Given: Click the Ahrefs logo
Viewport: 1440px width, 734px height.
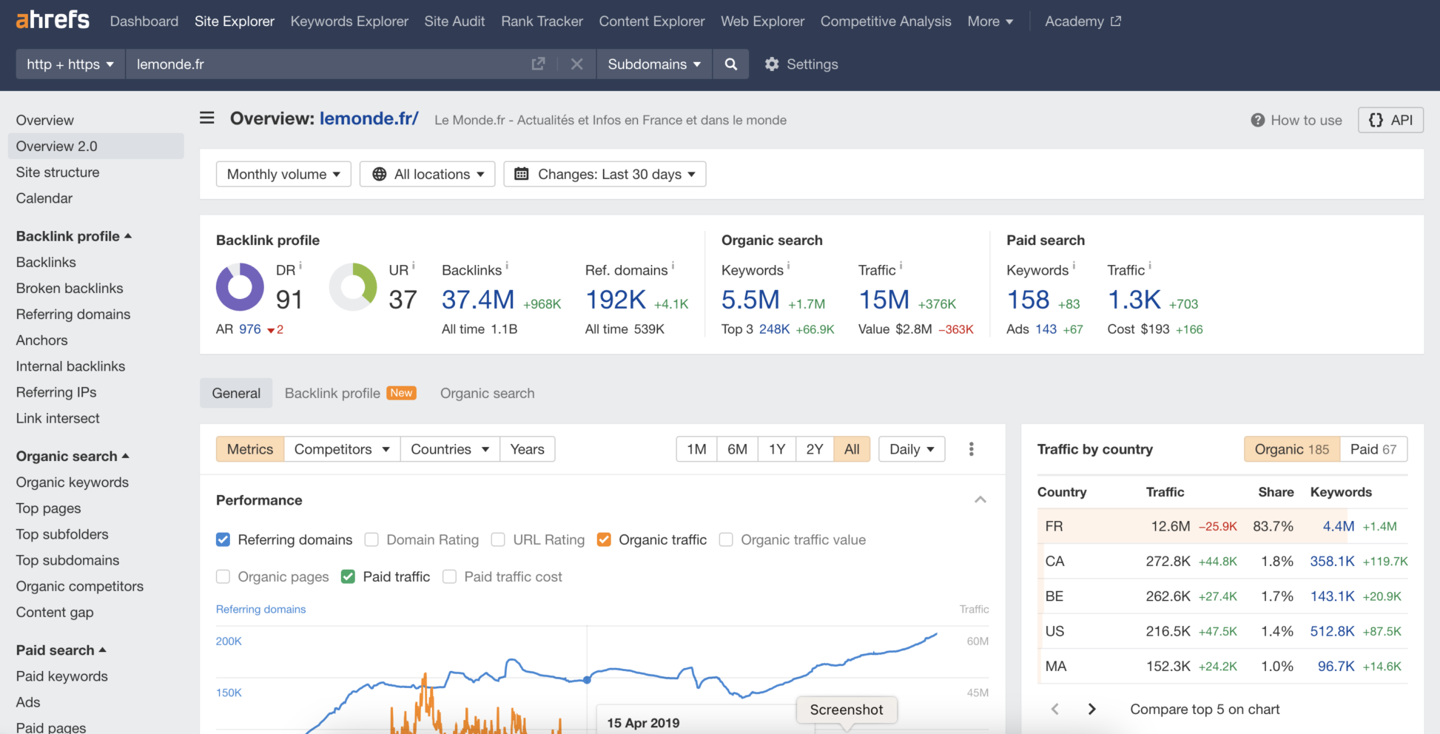Looking at the screenshot, I should coord(53,20).
